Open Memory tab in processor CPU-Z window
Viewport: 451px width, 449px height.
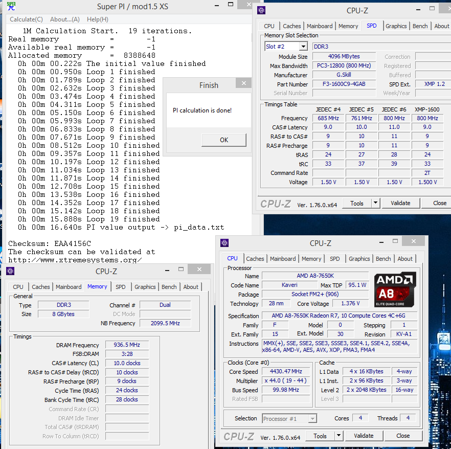pyautogui.click(x=311, y=259)
